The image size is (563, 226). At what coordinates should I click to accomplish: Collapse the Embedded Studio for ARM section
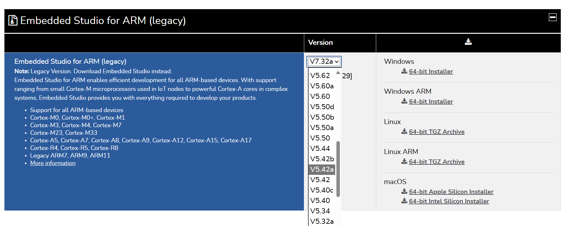tap(553, 18)
